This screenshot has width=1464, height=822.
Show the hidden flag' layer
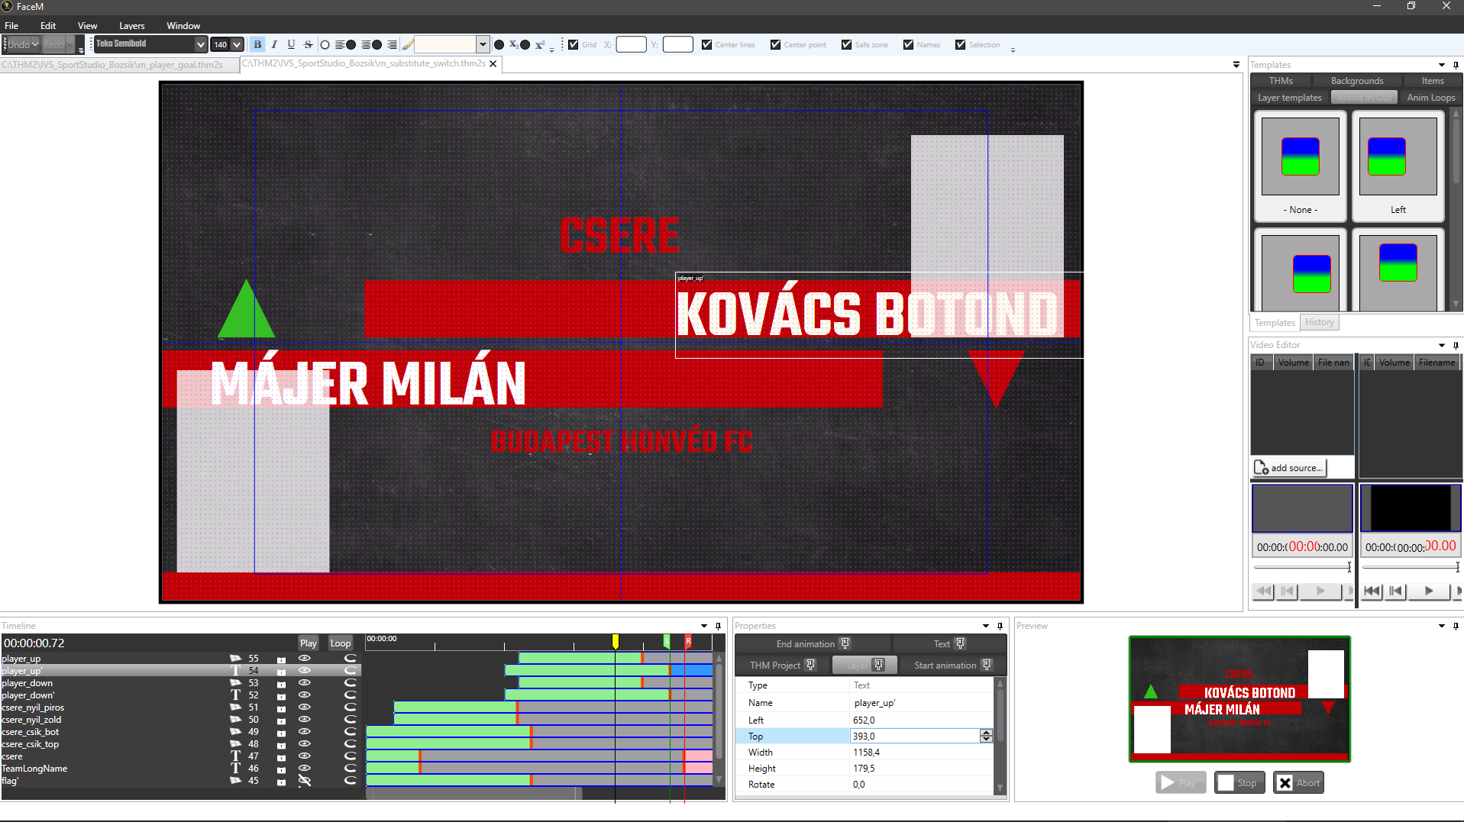pos(304,781)
